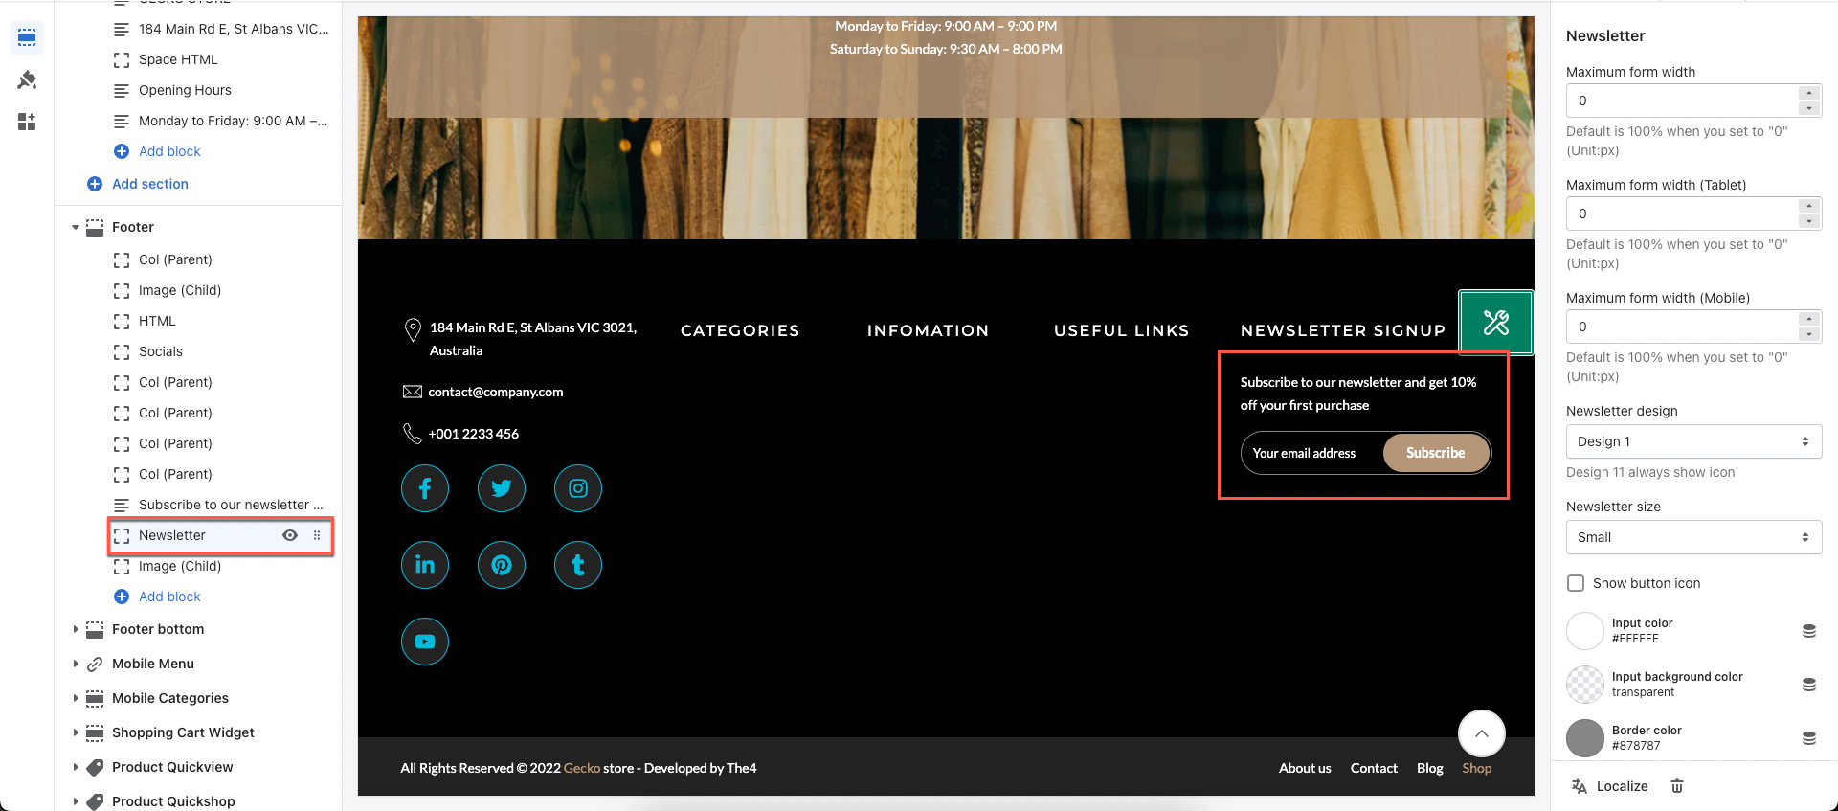Click Your email address field in preview
This screenshot has height=811, width=1838.
[1311, 453]
